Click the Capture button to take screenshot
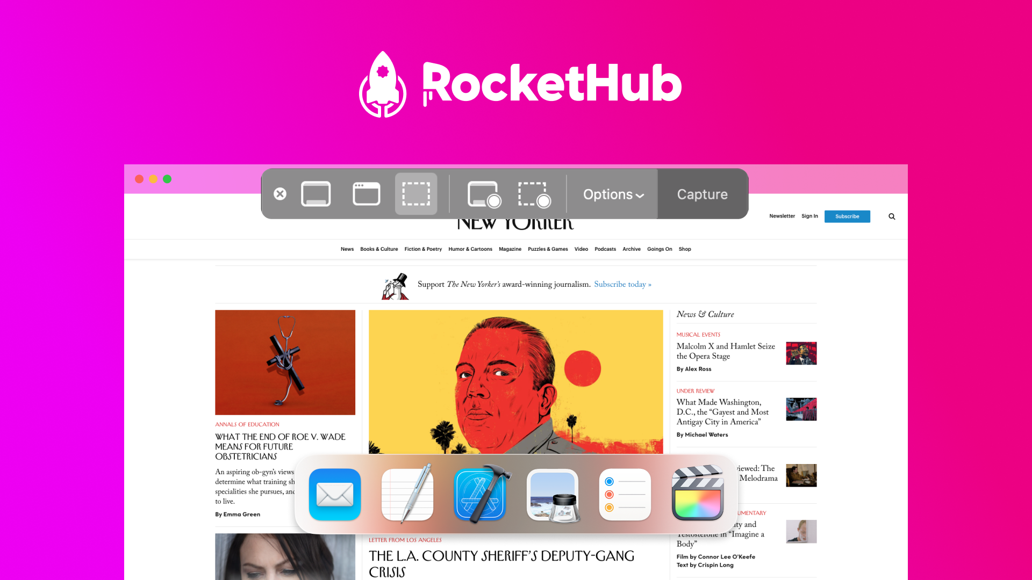Screen dimensions: 1032x580 pyautogui.click(x=701, y=194)
